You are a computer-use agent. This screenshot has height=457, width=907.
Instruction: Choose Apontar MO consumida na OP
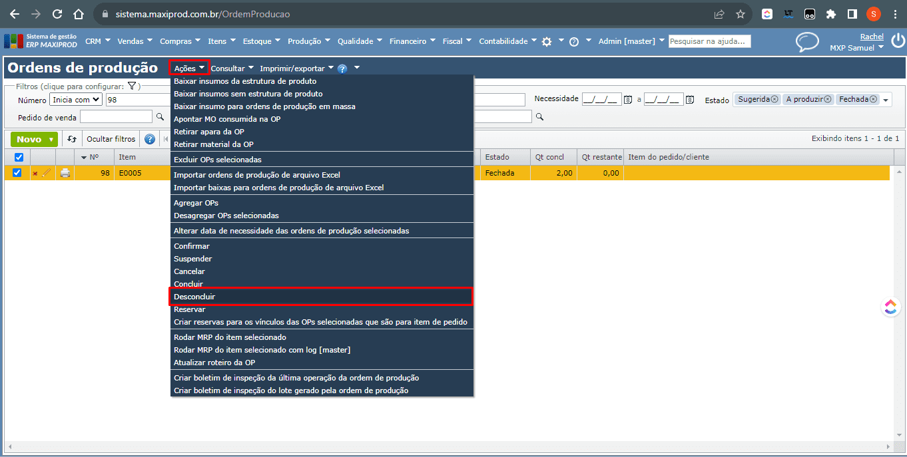pyautogui.click(x=321, y=119)
